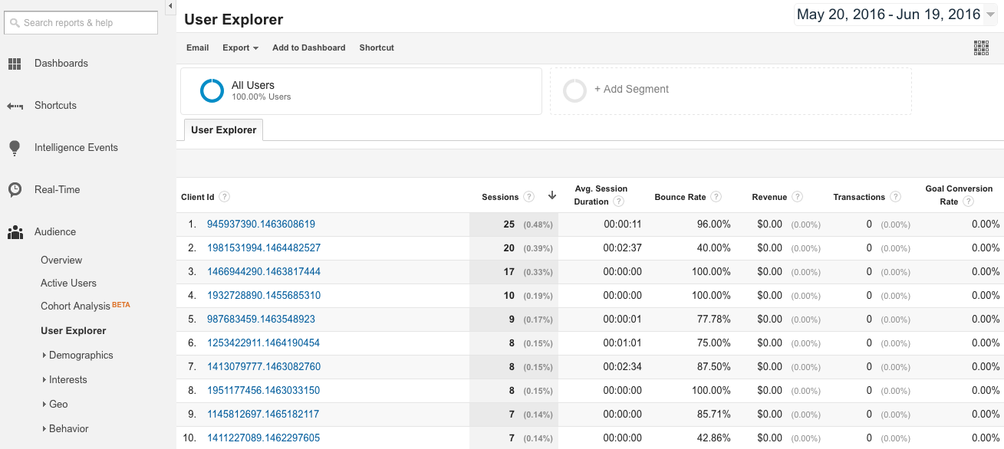
Task: Click the grid view icon at top right
Action: click(x=981, y=48)
